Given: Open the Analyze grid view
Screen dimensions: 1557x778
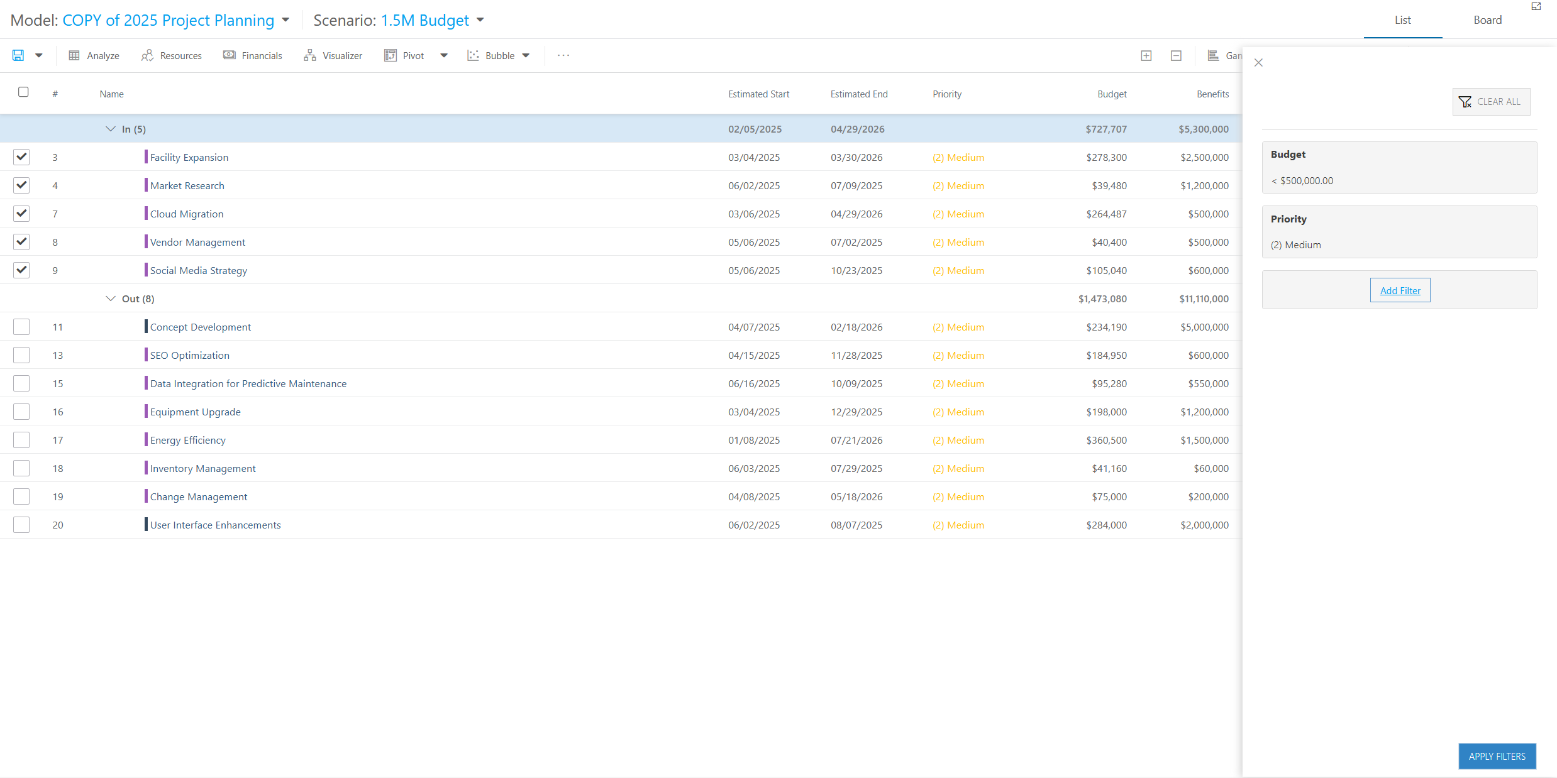Looking at the screenshot, I should [94, 55].
